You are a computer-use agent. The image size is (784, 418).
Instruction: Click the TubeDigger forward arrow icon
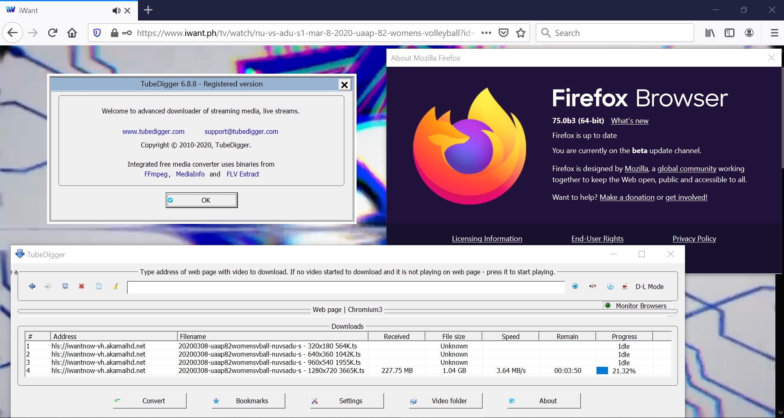pos(48,286)
